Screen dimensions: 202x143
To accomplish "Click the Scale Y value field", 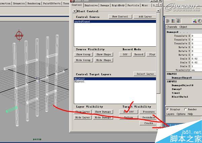I will point(197,63).
